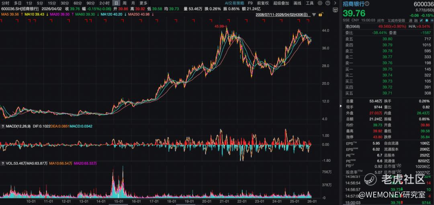434x205 pixels.
Task: Click the 涨停 43.80 value
Action: 377,136
